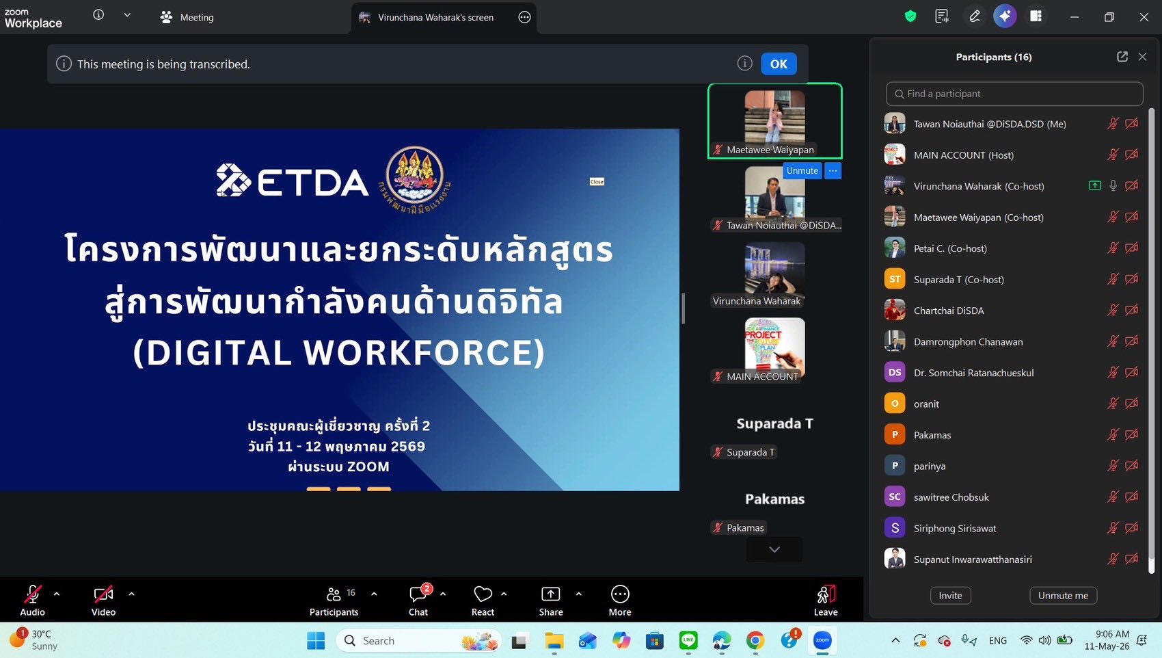Image resolution: width=1162 pixels, height=658 pixels.
Task: Open meeting information icon beside Zoom Workplace
Action: coord(98,15)
